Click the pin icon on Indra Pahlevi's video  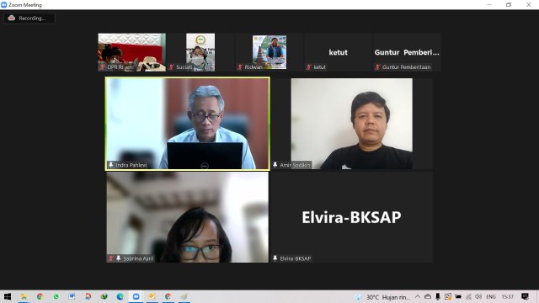click(x=110, y=165)
